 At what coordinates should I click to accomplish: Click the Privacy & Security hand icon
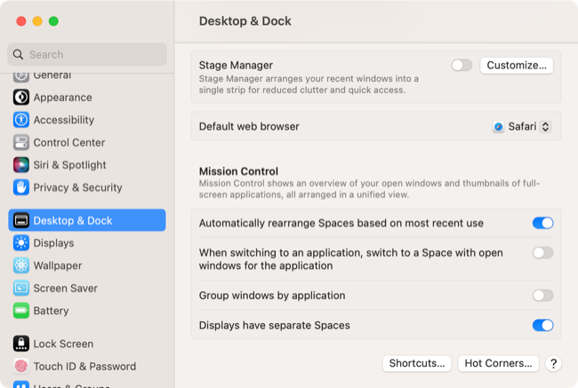[x=21, y=187]
